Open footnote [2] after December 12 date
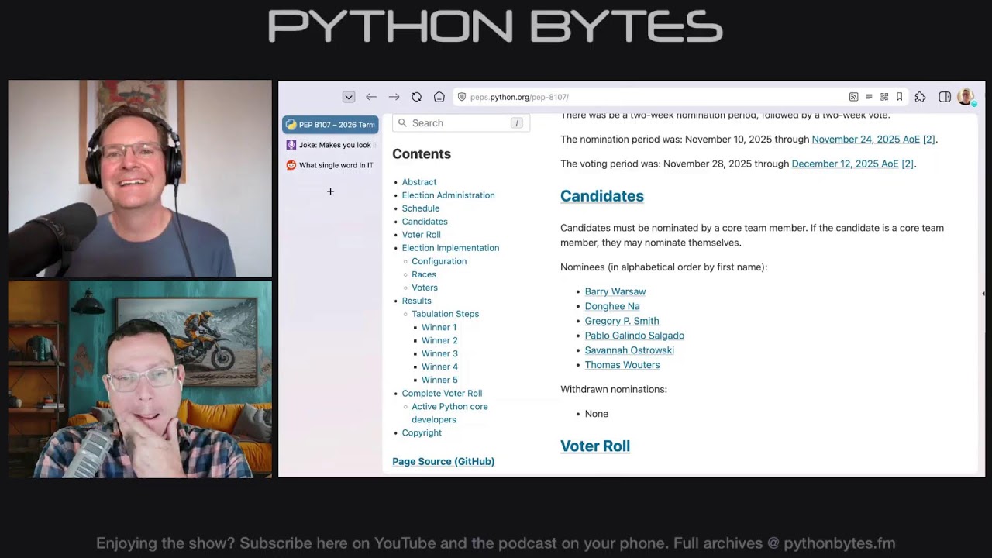 pyautogui.click(x=908, y=164)
